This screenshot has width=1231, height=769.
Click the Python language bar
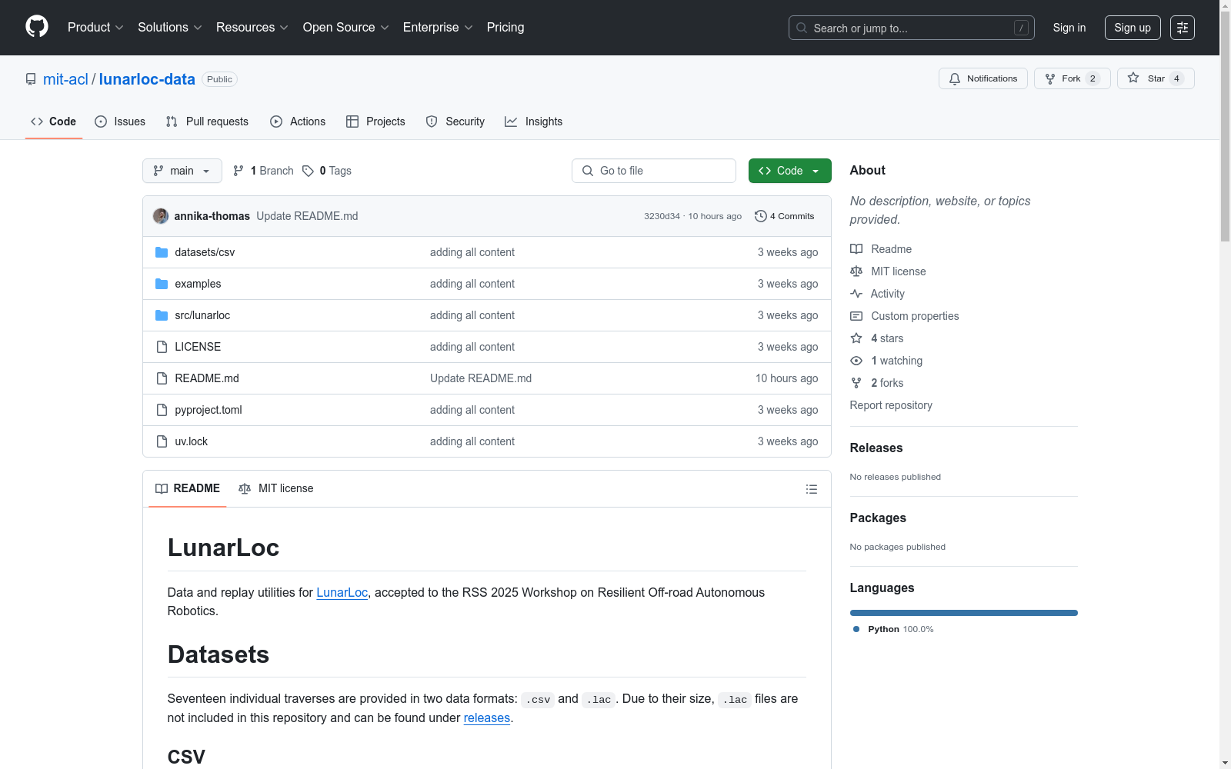tap(964, 613)
